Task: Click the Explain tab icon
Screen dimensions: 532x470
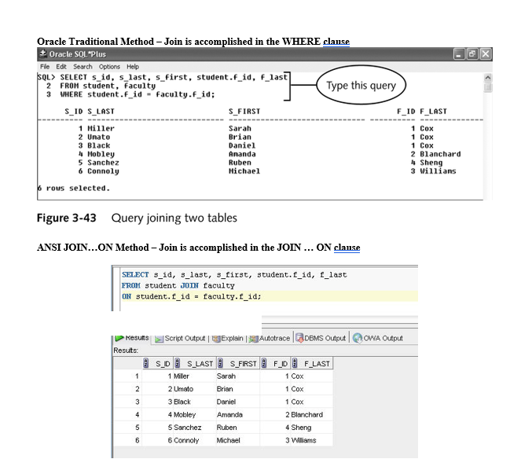Action: 216,339
